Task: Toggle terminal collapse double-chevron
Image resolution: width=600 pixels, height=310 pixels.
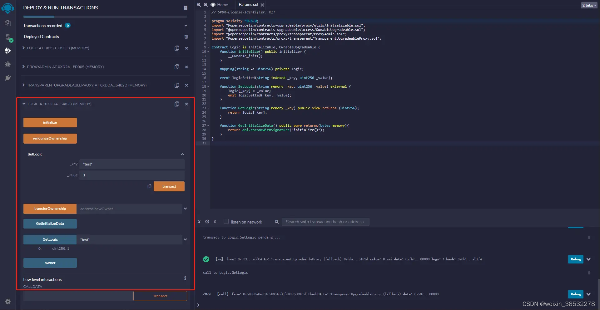Action: [x=199, y=222]
